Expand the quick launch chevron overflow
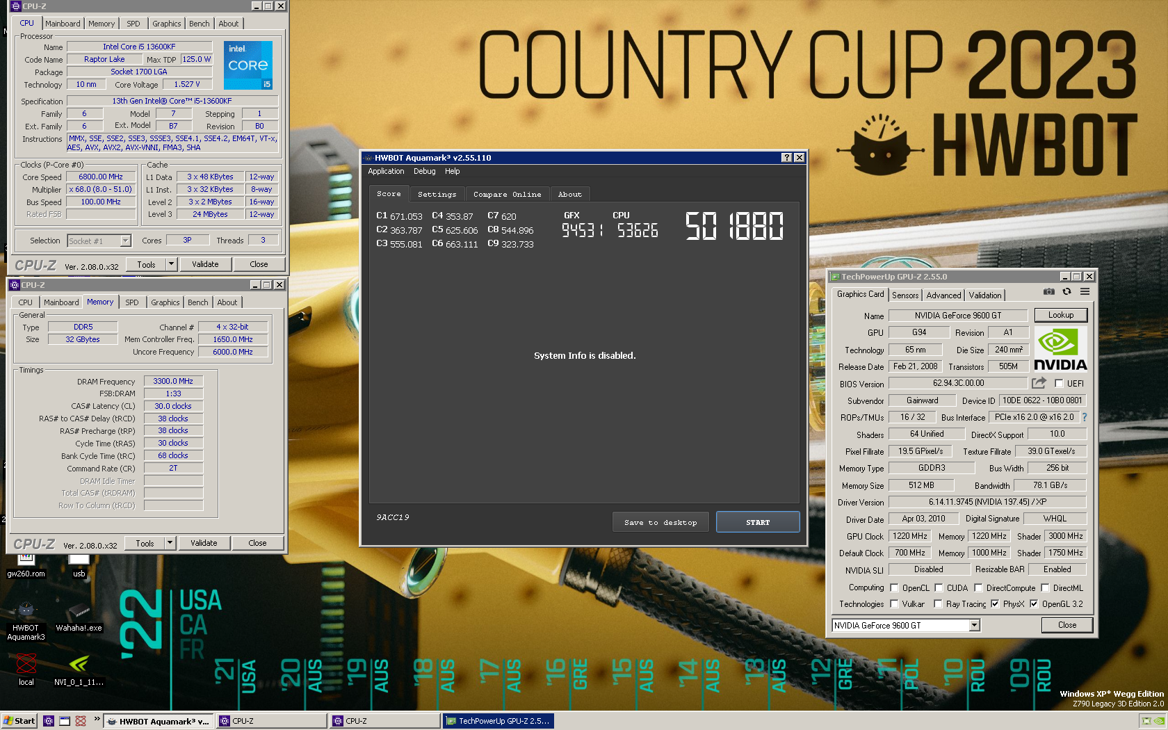Screen dimensions: 1168x730 97,720
